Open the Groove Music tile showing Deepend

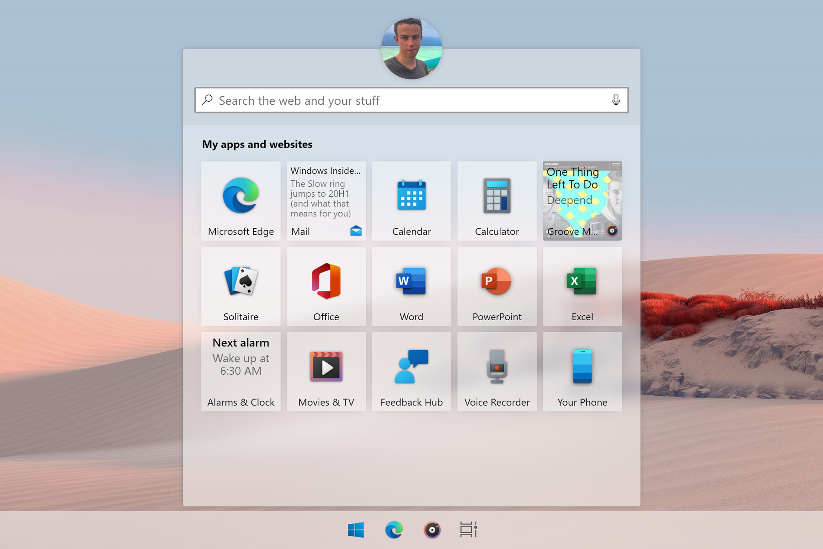582,201
